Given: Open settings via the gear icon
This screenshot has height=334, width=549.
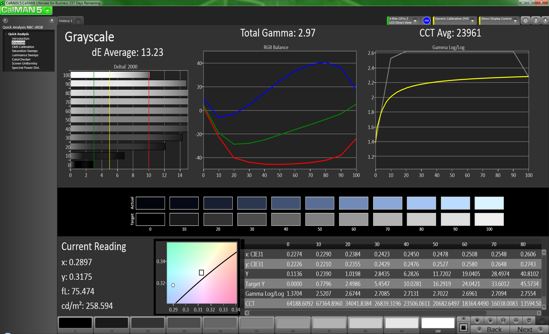Looking at the screenshot, I should (525, 21).
